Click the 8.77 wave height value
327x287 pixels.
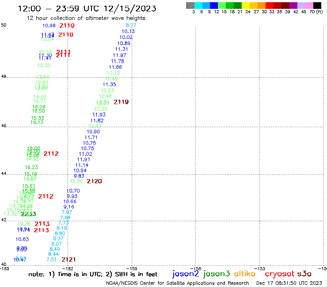point(131,25)
